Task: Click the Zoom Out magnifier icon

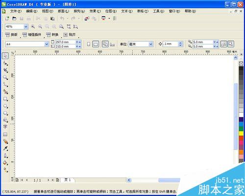Action: pos(40,26)
